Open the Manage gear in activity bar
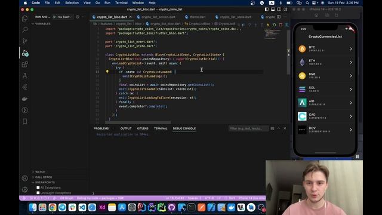 (x=25, y=190)
